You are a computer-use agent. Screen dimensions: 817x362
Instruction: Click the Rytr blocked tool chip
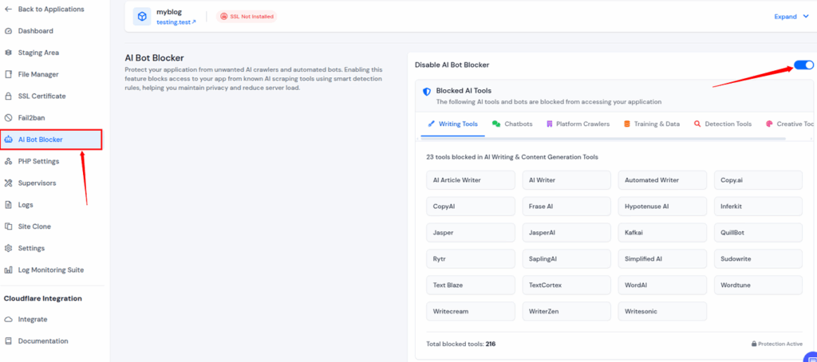click(471, 259)
